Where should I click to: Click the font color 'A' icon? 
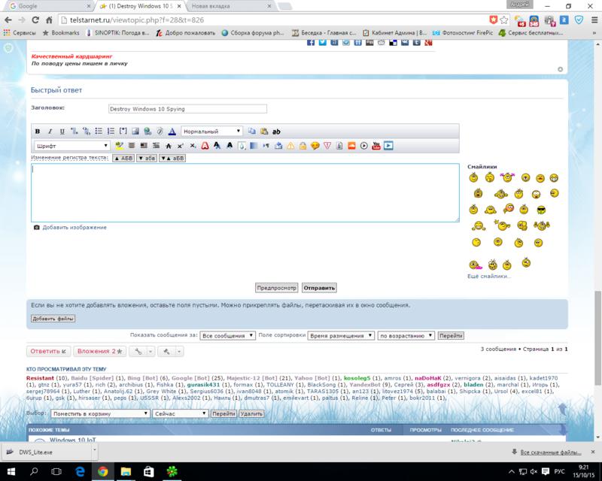tap(172, 131)
